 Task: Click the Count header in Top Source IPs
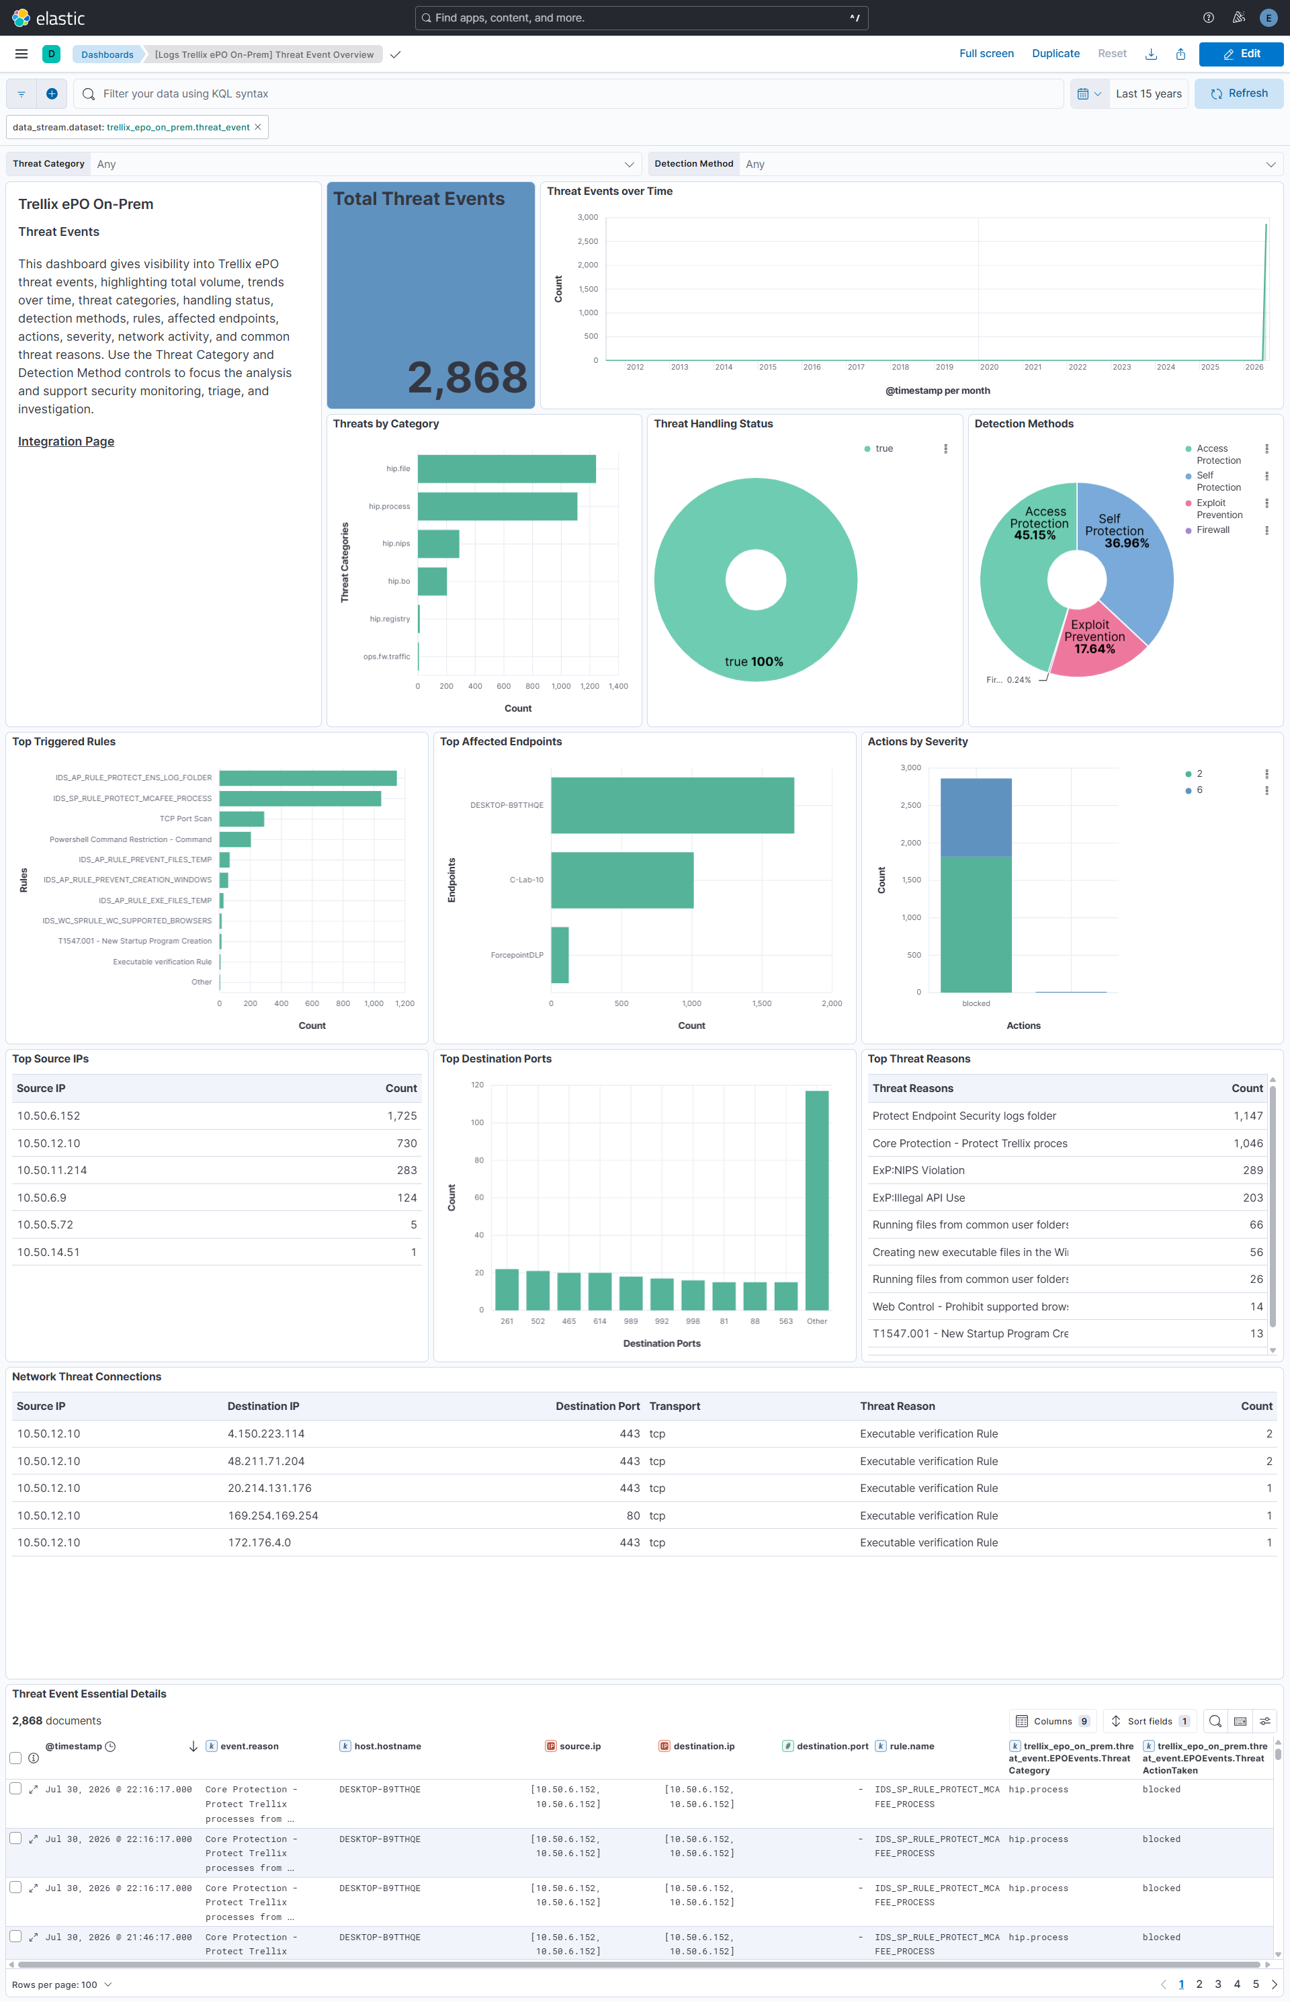400,1088
